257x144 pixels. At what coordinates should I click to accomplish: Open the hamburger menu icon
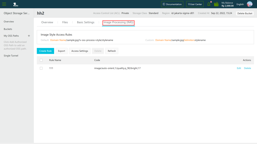(4, 4)
